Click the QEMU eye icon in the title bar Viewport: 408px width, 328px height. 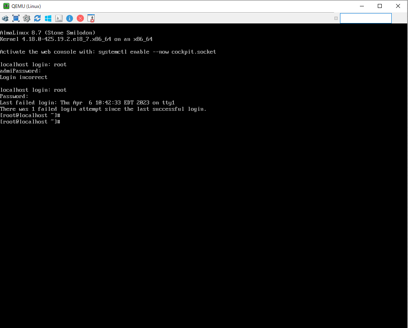tap(6, 6)
